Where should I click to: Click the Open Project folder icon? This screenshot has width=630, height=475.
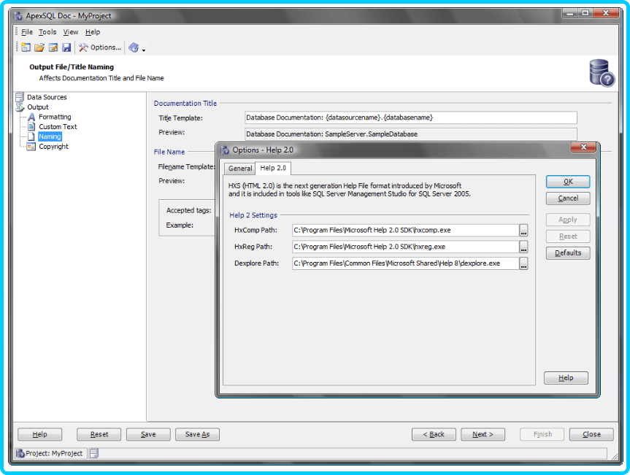pos(39,47)
